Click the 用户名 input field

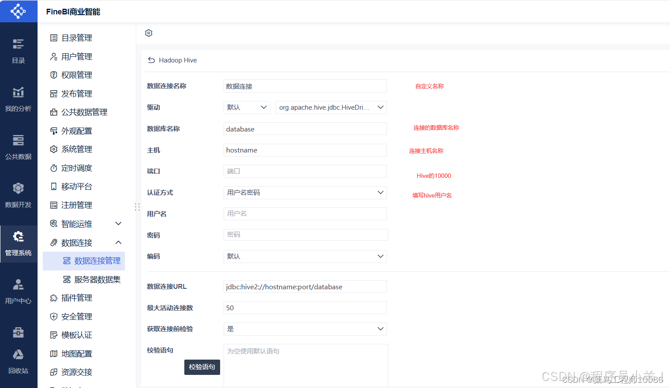click(x=305, y=214)
